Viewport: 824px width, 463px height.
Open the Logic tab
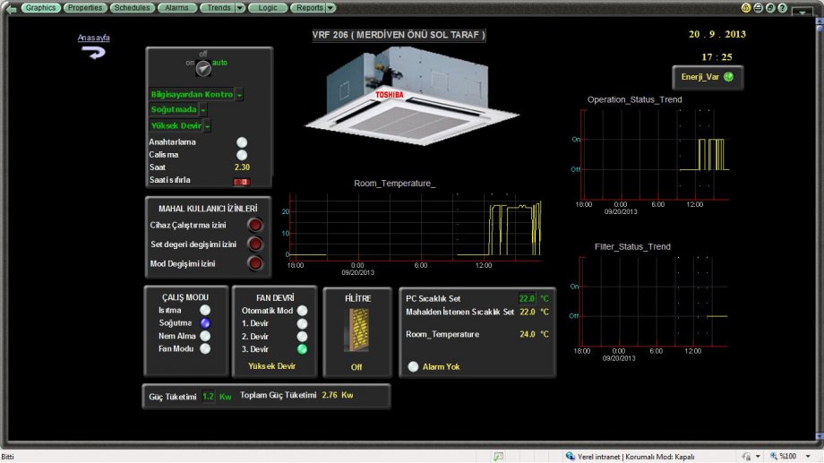click(268, 8)
